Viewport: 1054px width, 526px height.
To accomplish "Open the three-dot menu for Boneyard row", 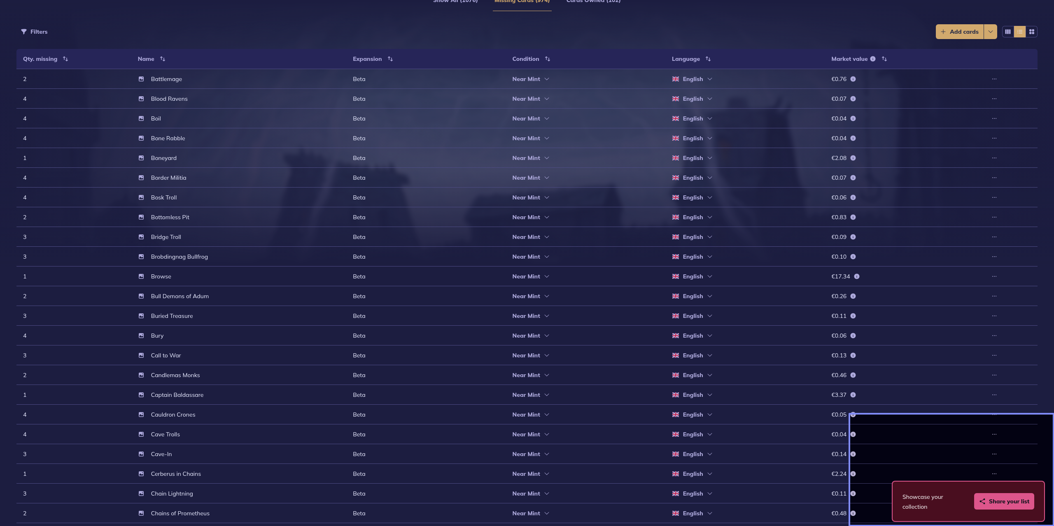I will tap(994, 158).
